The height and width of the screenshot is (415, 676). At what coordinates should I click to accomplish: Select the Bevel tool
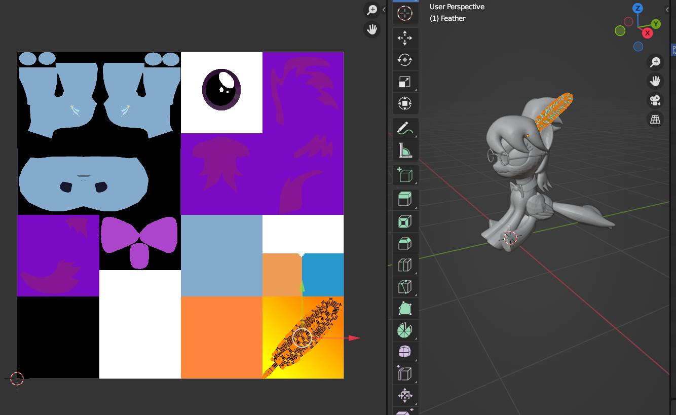click(405, 244)
